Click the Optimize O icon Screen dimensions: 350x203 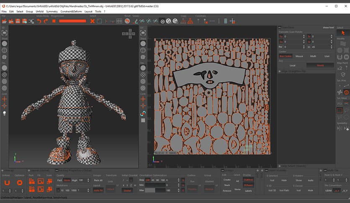20,183
